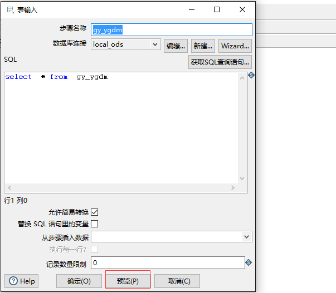Viewport: 336px width, 293px height.
Task: Click SQL editor scroll left arrow
Action: 9,187
